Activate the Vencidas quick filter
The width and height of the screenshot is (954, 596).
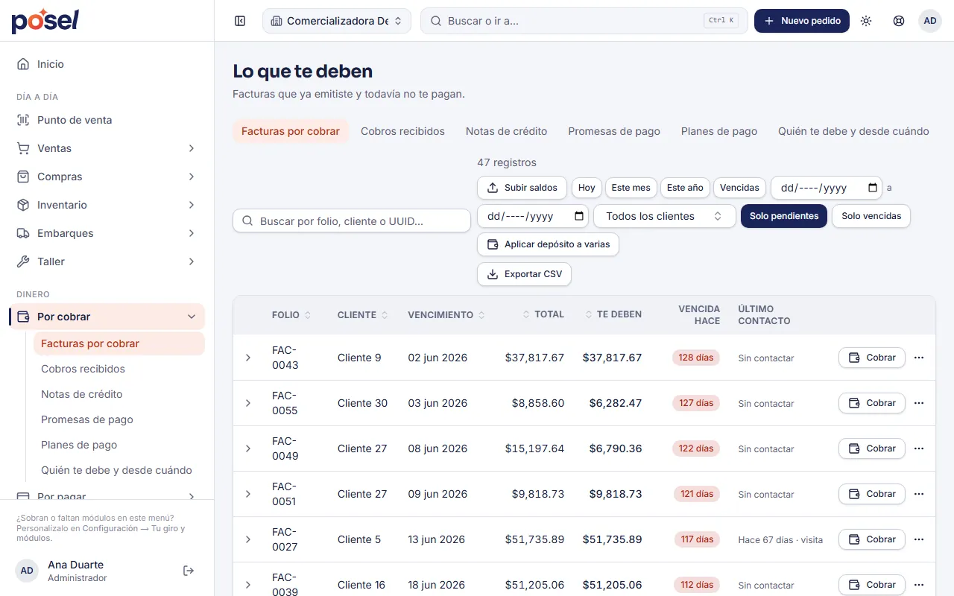click(x=739, y=188)
